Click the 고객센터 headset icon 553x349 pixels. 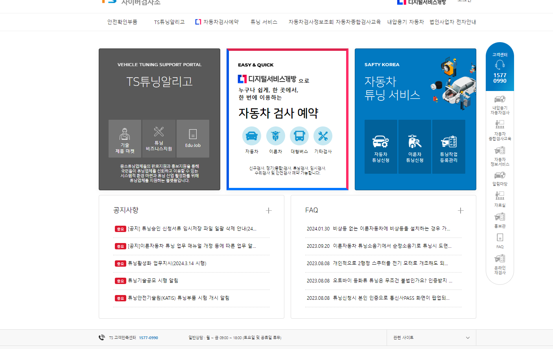pyautogui.click(x=500, y=64)
